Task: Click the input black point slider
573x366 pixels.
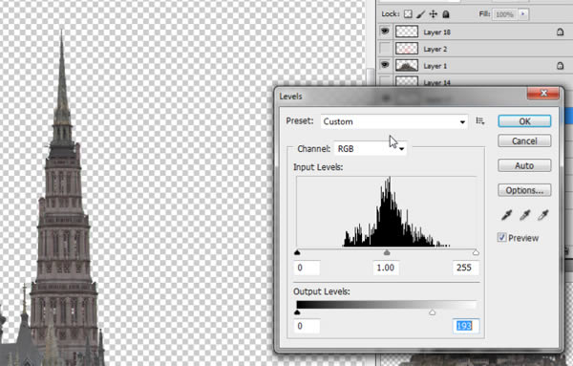Action: (297, 252)
